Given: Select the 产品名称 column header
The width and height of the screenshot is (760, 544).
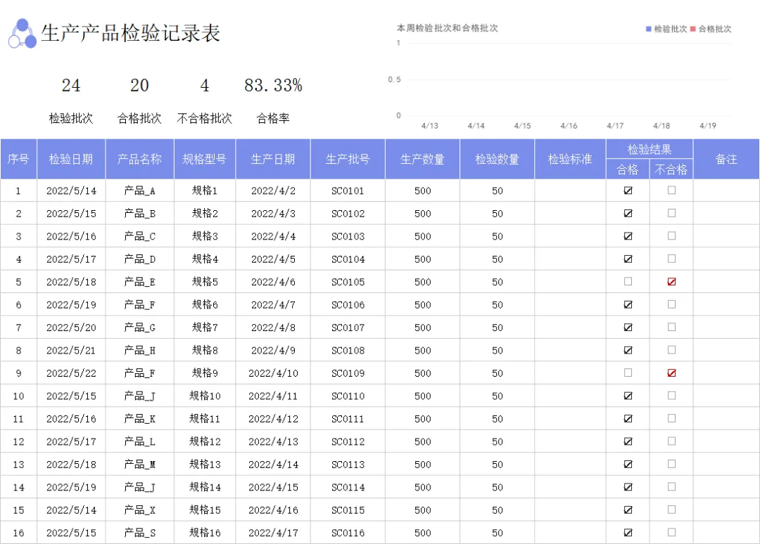Looking at the screenshot, I should pyautogui.click(x=139, y=160).
